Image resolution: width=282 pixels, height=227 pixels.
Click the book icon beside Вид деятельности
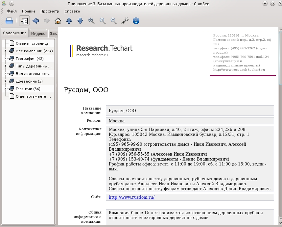point(12,73)
